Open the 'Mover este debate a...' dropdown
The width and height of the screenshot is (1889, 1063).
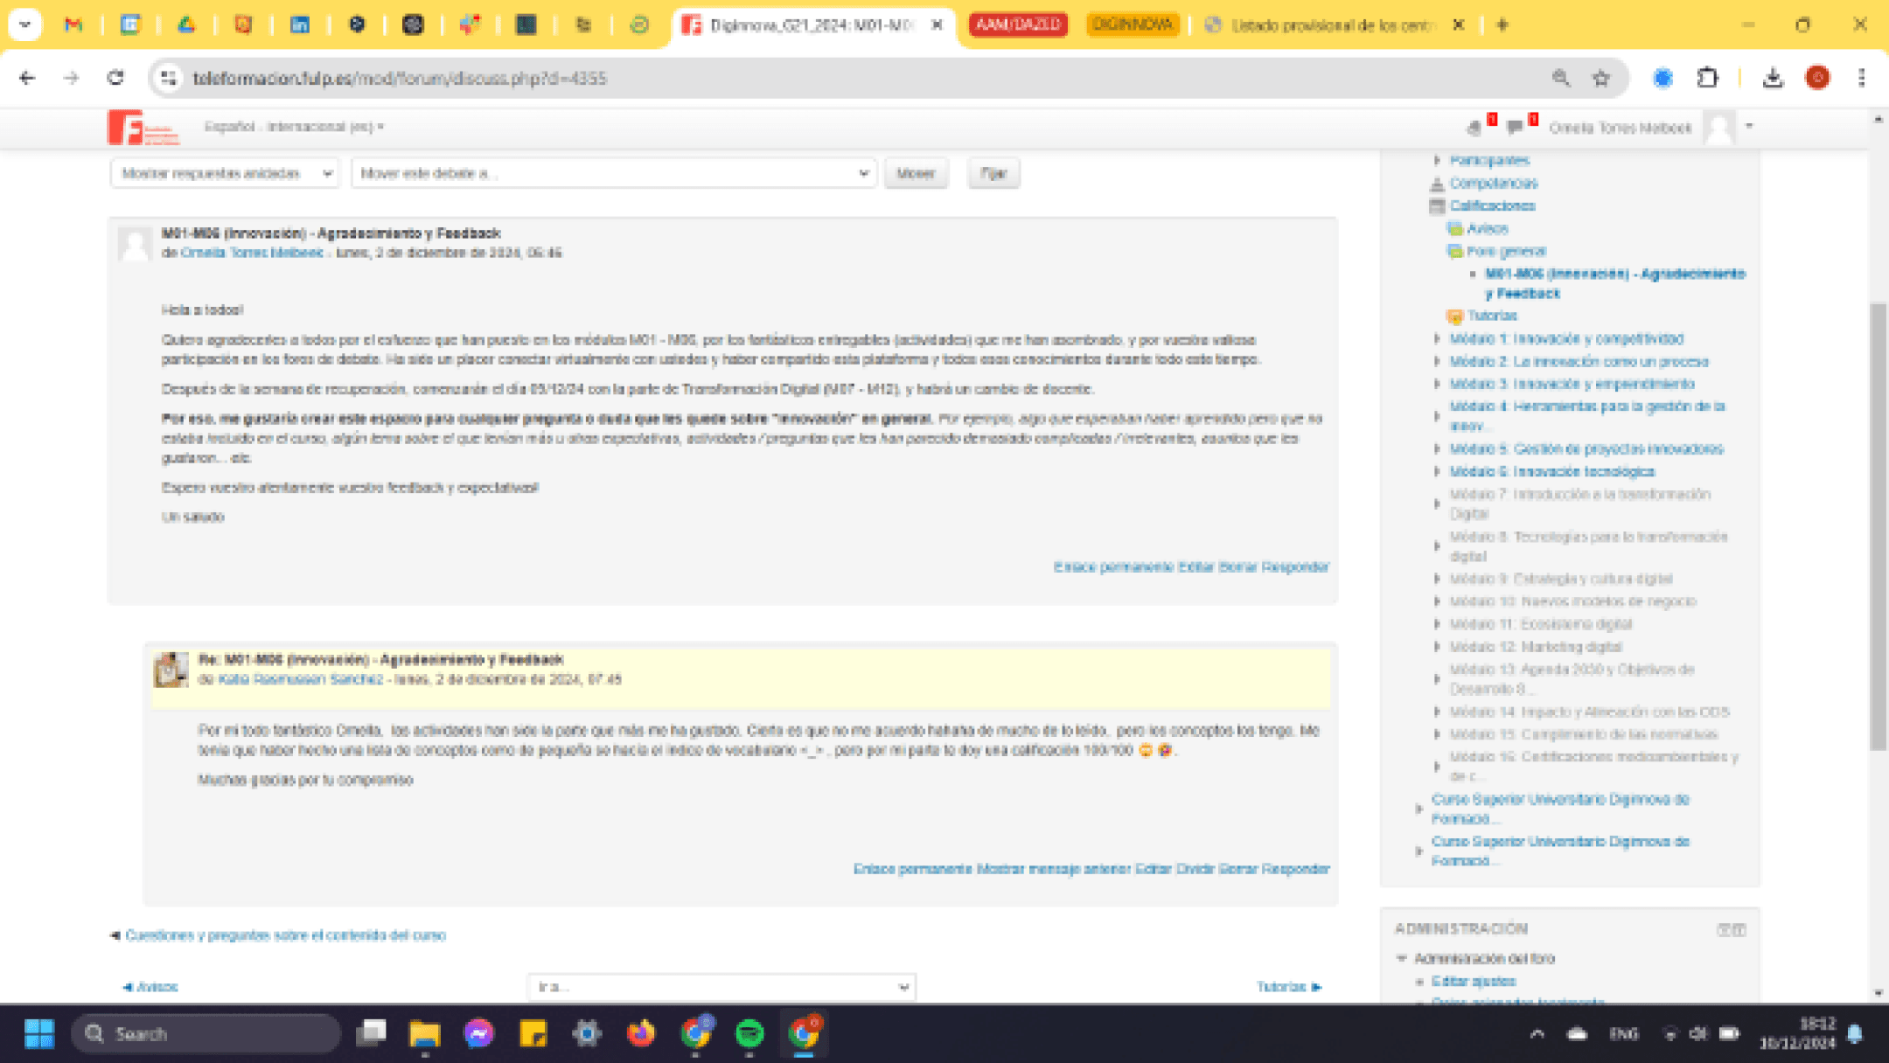tap(614, 173)
